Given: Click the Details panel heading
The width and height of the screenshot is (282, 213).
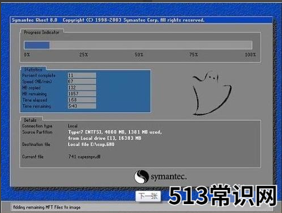Looking at the screenshot, I should [30, 120].
